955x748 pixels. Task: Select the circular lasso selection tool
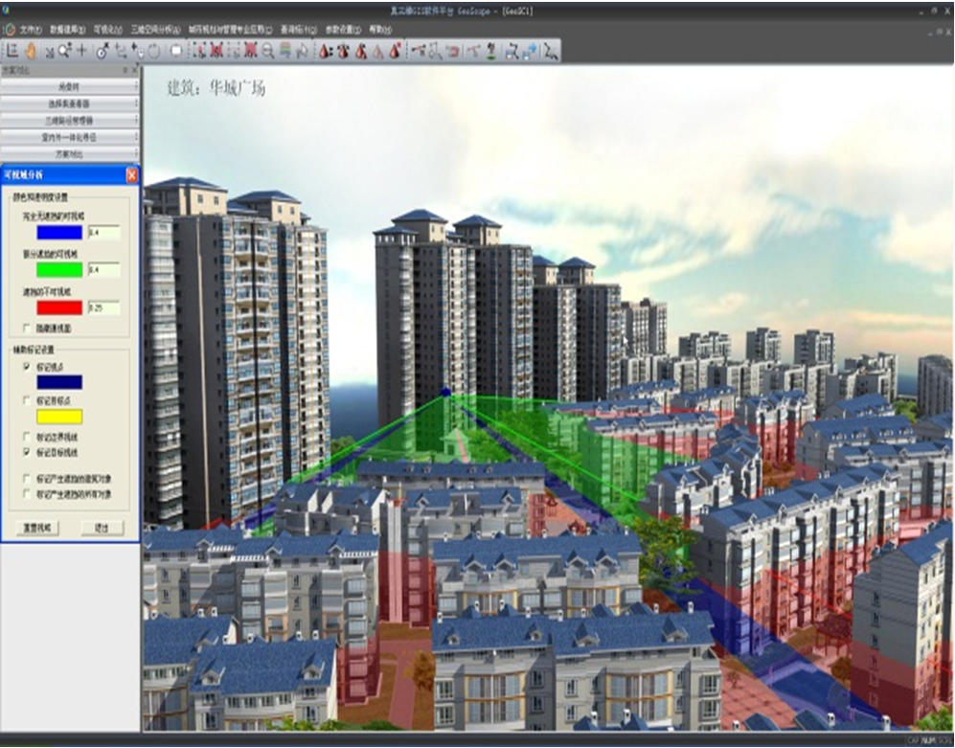point(153,51)
